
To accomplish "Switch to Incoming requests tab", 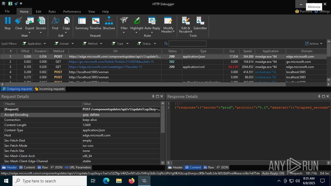I will click(50, 89).
